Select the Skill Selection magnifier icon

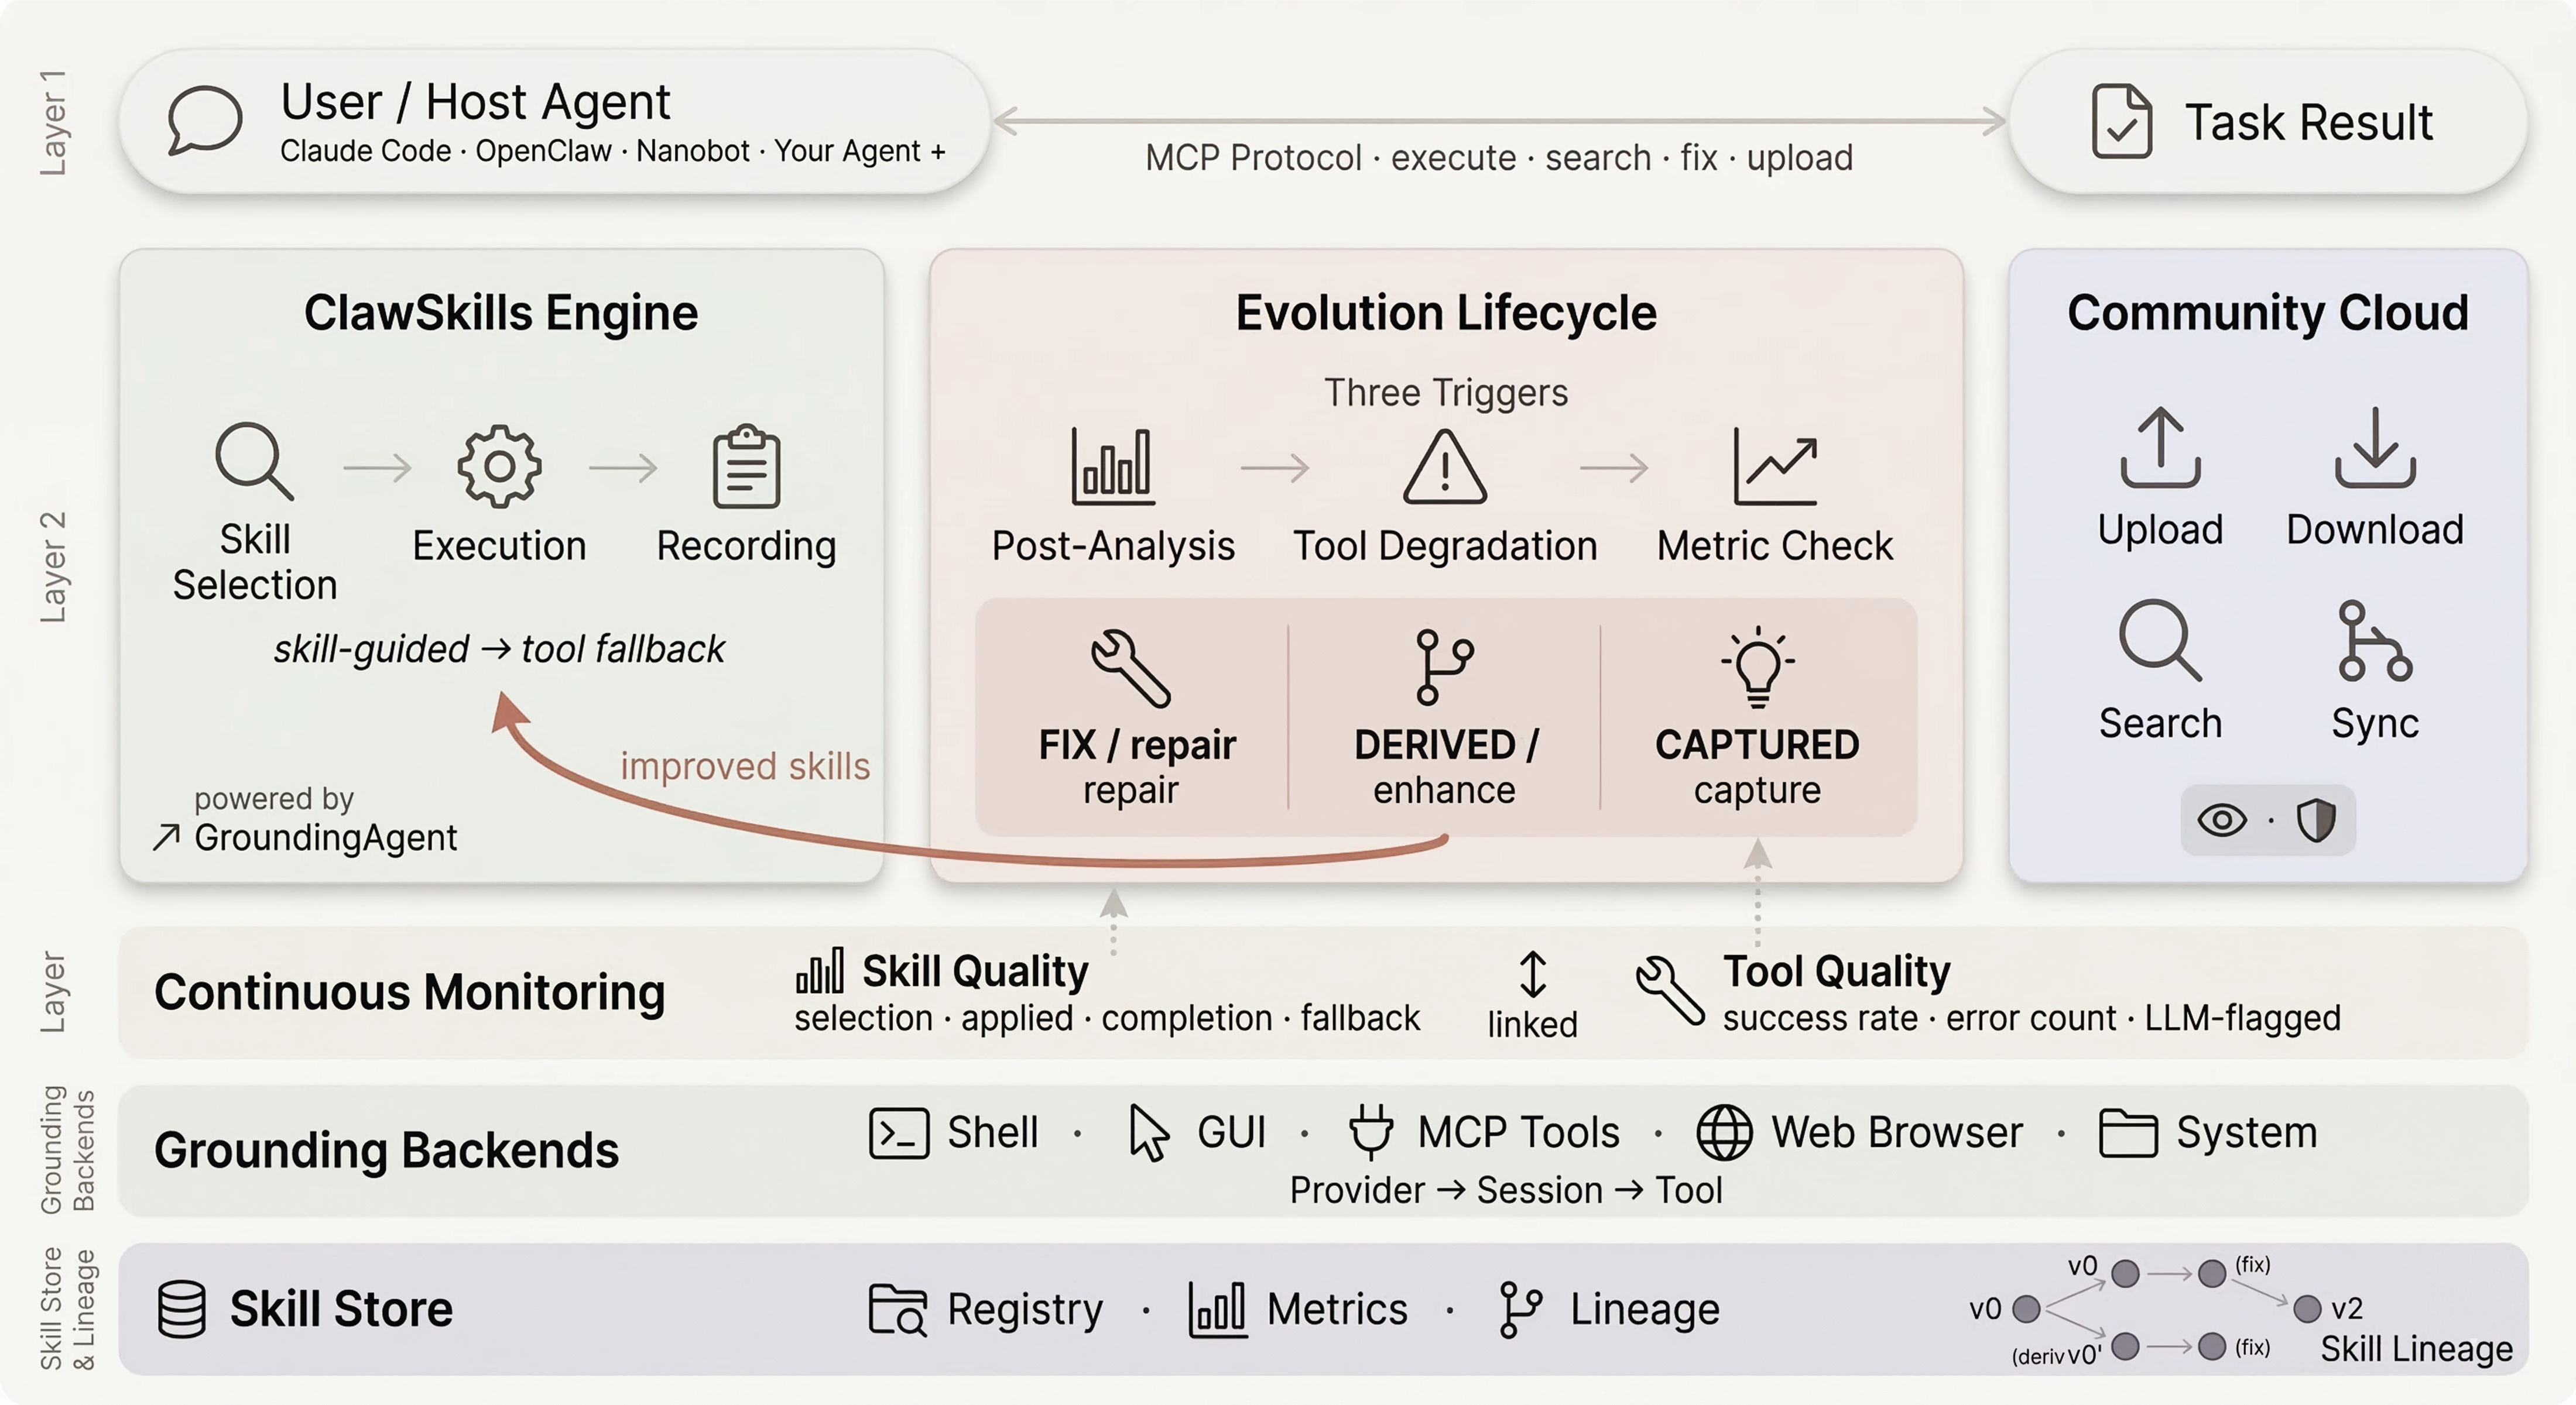[255, 463]
